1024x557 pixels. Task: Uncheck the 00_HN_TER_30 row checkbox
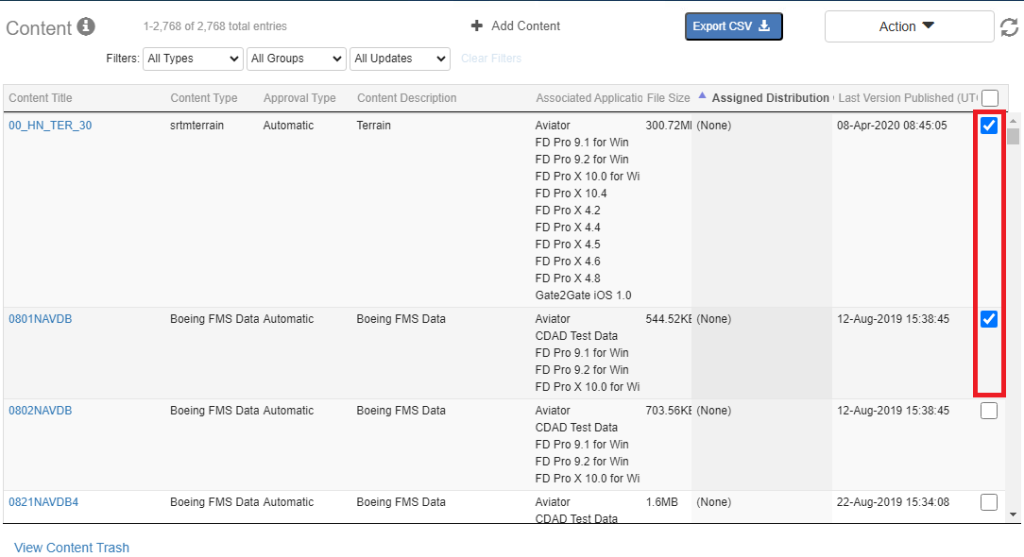[x=989, y=127]
